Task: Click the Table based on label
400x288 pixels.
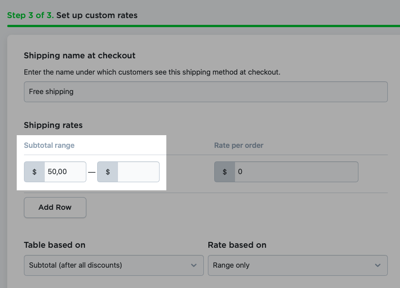Action: 55,245
